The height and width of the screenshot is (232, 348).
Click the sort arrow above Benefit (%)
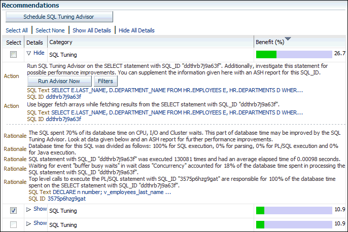288,39
